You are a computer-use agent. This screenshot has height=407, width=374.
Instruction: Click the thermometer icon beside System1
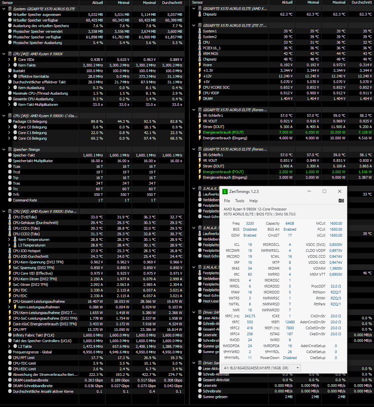tap(199, 31)
